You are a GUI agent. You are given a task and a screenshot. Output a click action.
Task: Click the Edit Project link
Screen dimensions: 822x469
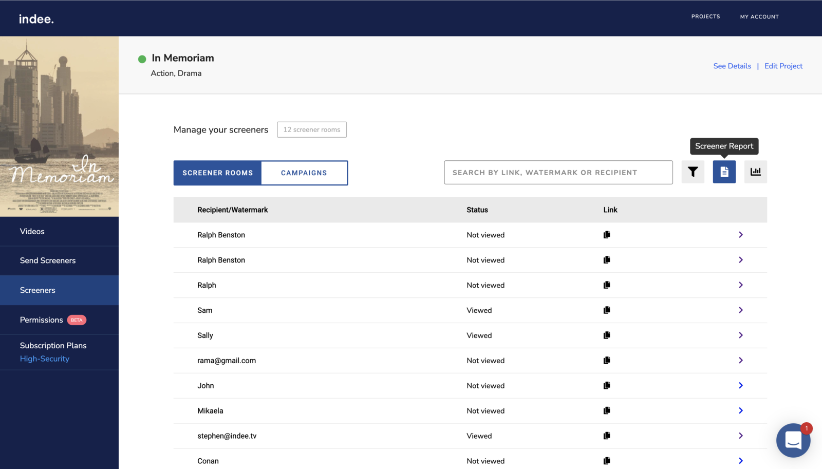pos(783,66)
